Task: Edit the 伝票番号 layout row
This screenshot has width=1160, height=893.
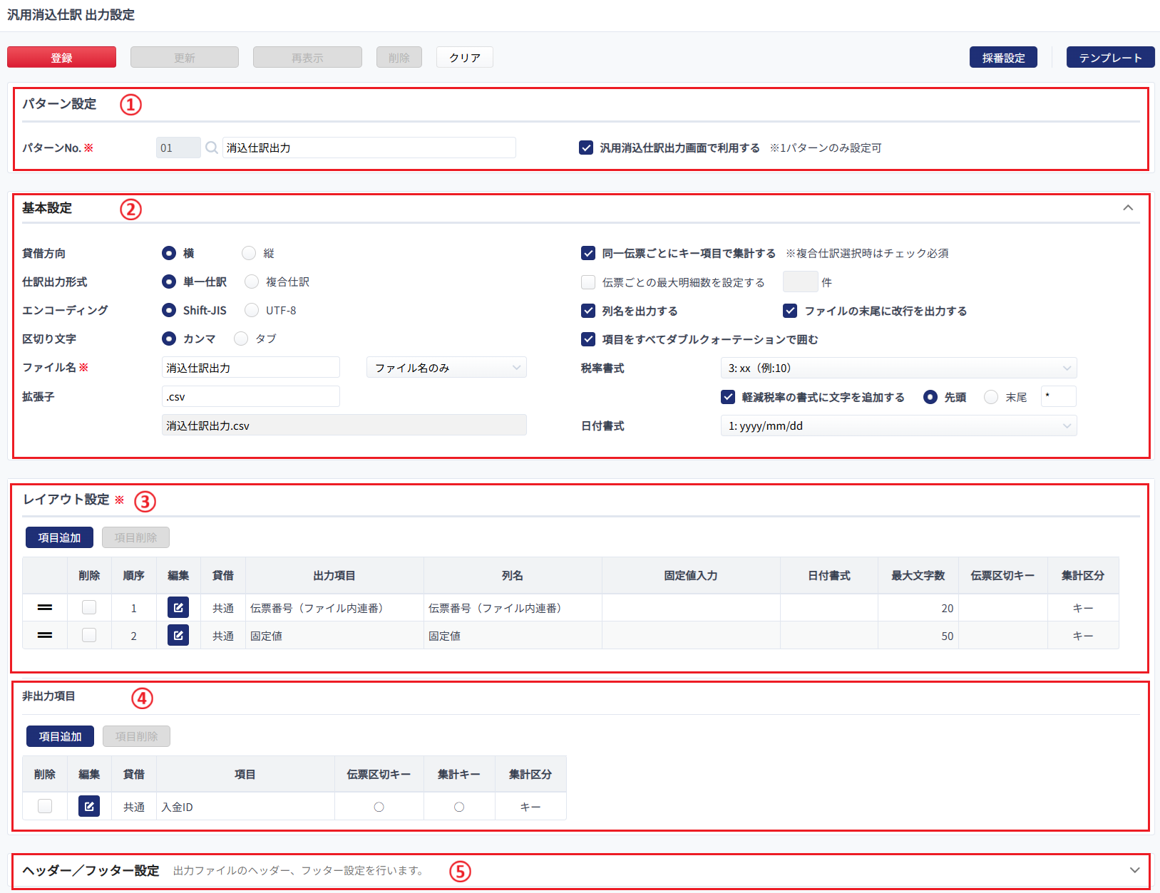Action: point(178,608)
